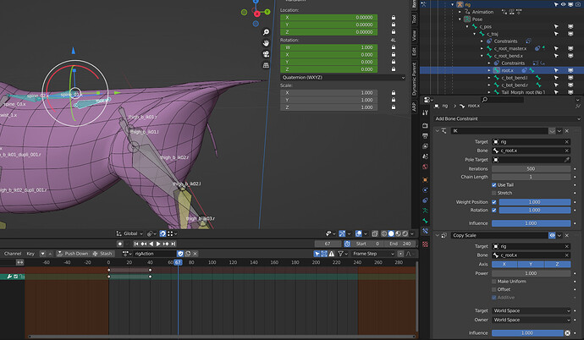Switch perspective/orthographic grid icon
Image resolution: width=584 pixels, height=340 pixels.
pos(266,65)
